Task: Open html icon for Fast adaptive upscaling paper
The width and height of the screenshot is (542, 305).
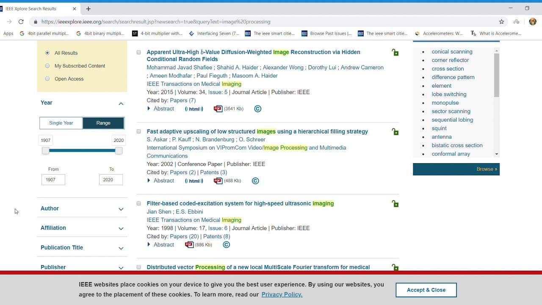Action: pyautogui.click(x=194, y=181)
